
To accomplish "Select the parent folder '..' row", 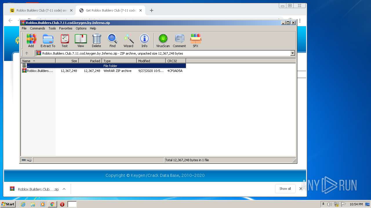I will 103,66.
